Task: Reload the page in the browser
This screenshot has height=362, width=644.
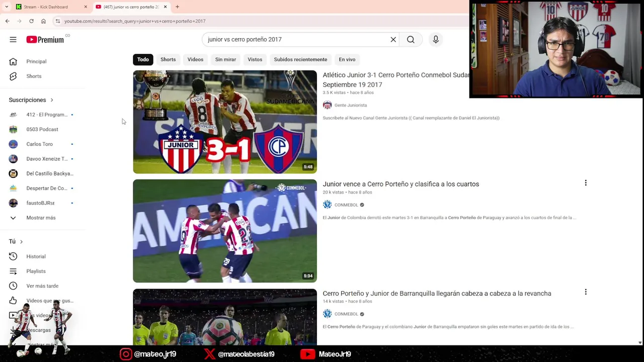Action: coord(31,21)
